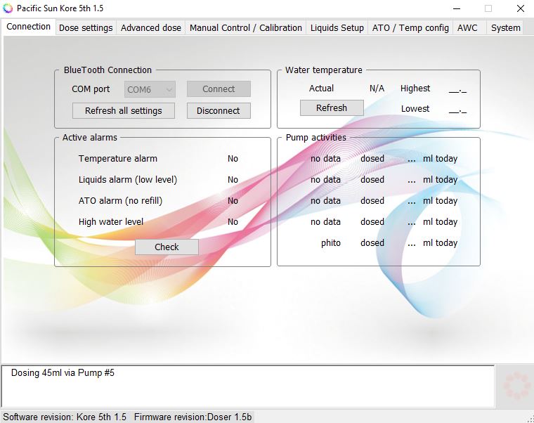Click the High water level label
This screenshot has height=423, width=534.
pos(111,222)
